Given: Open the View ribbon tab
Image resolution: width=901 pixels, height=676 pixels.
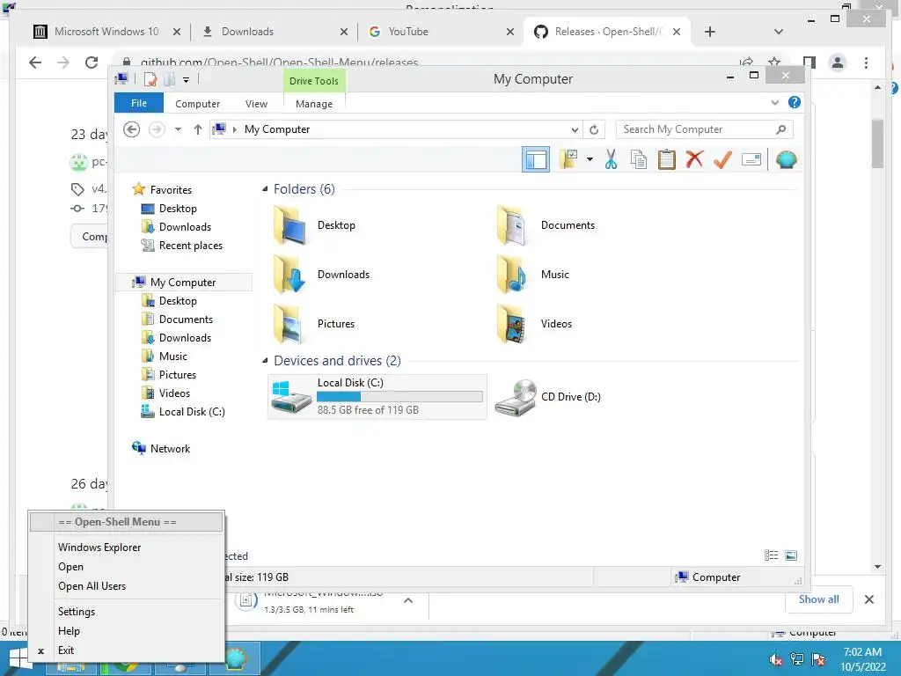Looking at the screenshot, I should (256, 104).
